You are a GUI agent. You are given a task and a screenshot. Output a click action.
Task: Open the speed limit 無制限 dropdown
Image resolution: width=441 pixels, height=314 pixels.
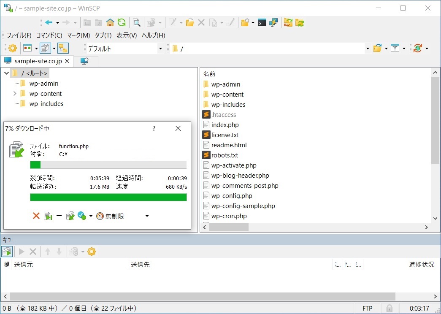click(147, 216)
